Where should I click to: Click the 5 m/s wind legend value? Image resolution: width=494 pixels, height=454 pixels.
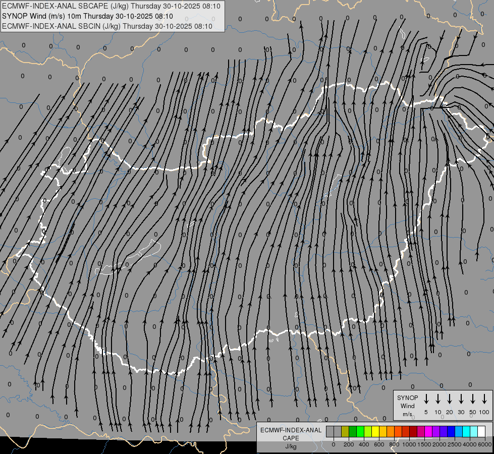click(x=426, y=412)
